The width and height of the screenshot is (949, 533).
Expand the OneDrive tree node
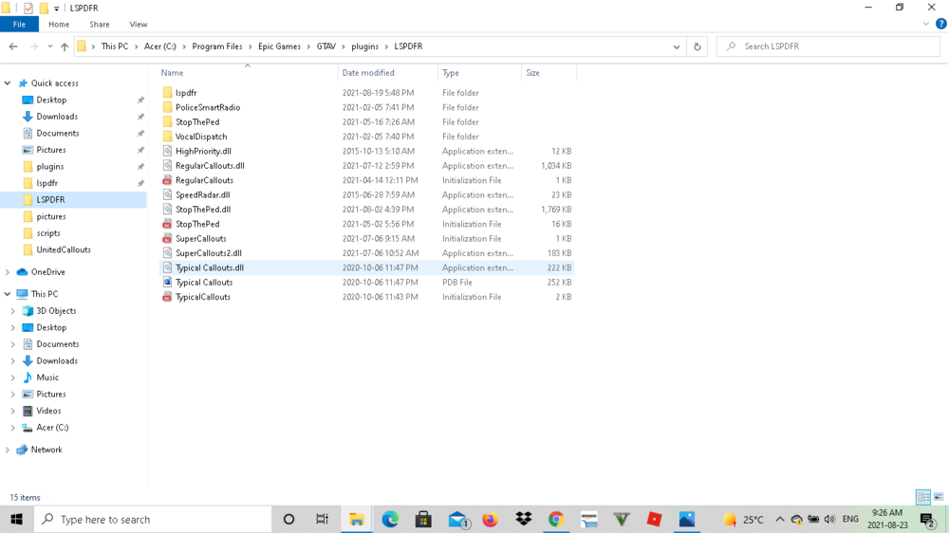click(x=8, y=272)
